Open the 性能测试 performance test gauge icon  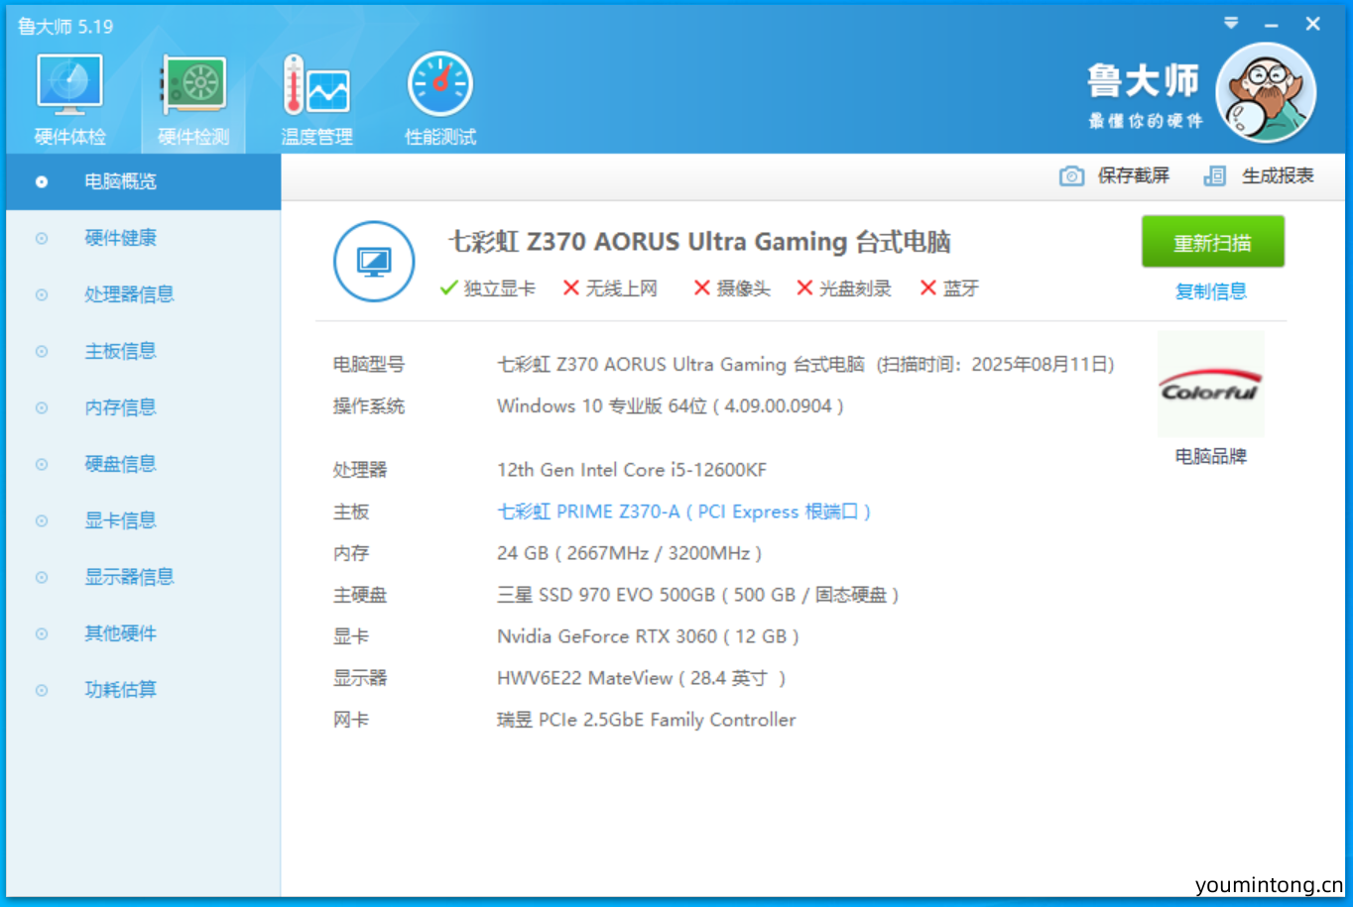click(440, 85)
